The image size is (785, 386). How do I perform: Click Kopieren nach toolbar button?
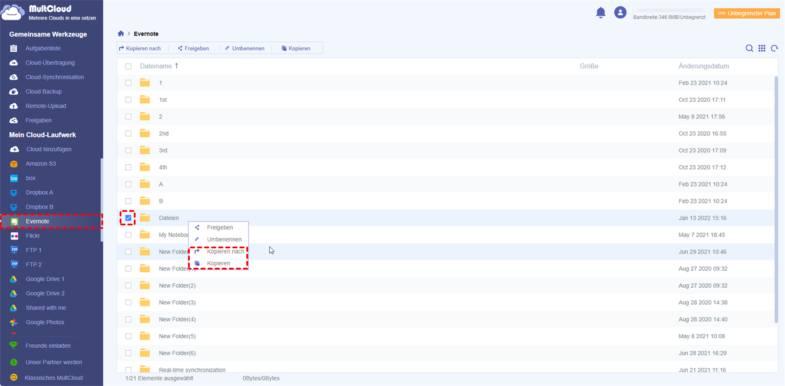tap(140, 48)
